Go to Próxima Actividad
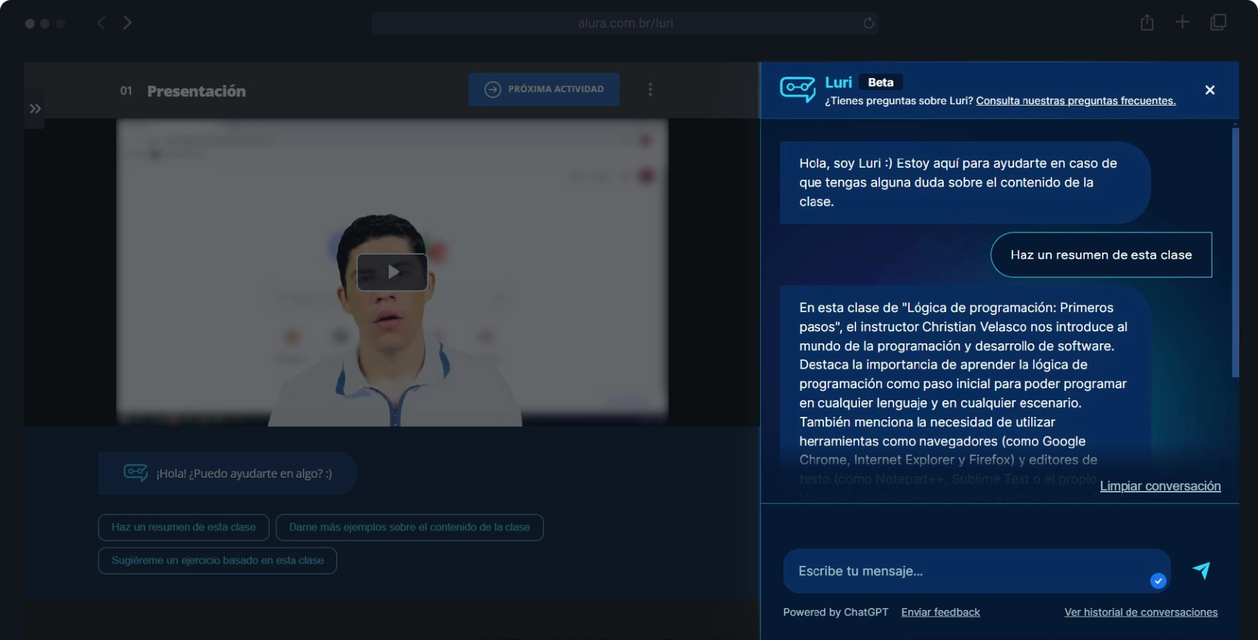Image resolution: width=1258 pixels, height=640 pixels. [544, 89]
